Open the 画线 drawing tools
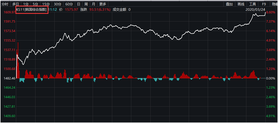 [241, 4]
